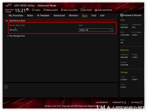Switch to the My Favorites tab
The width and height of the screenshot is (147, 111).
pyautogui.click(x=16, y=16)
